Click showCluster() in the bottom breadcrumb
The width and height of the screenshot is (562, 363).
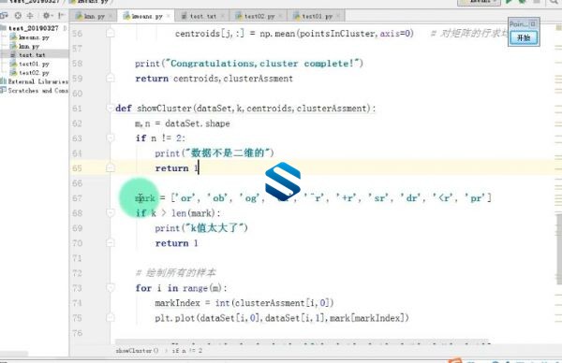(137, 351)
